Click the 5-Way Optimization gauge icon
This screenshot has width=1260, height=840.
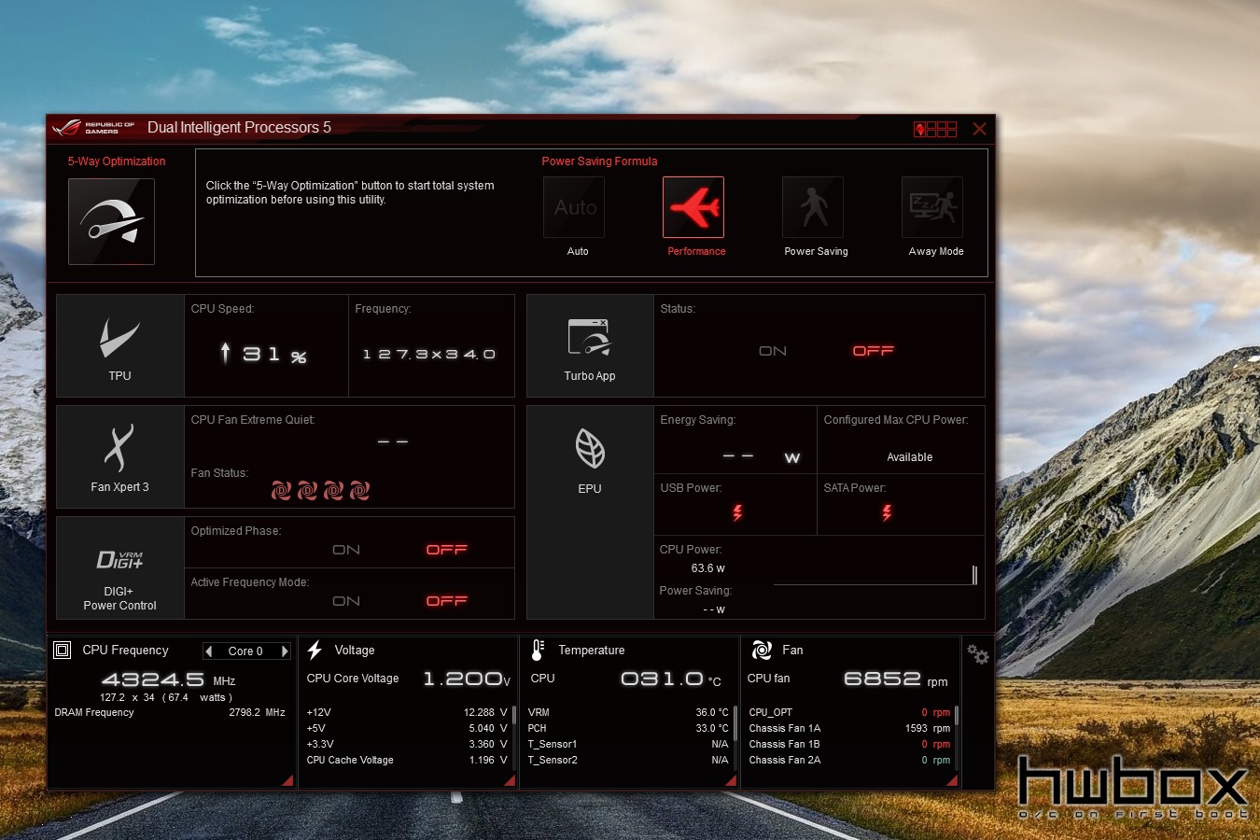(111, 221)
